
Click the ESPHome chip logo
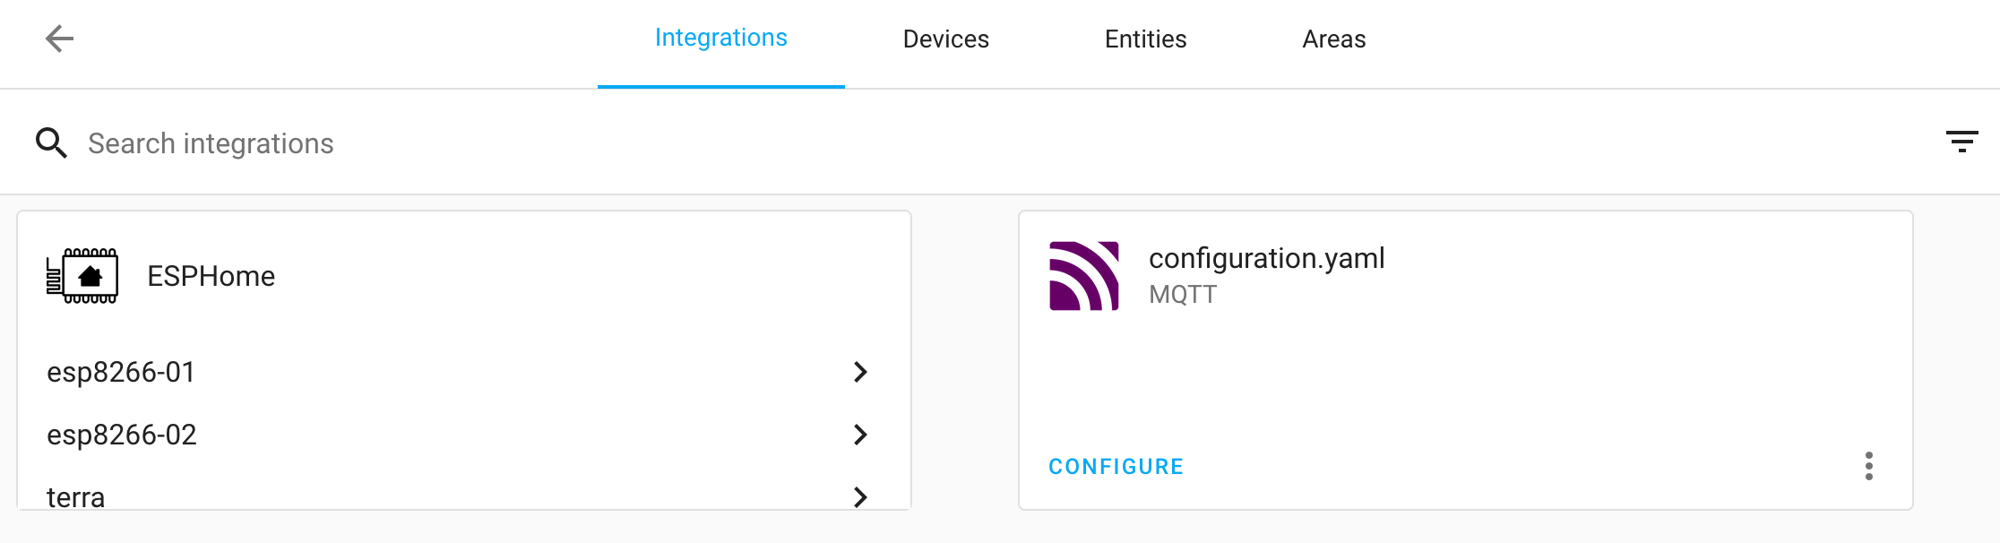(82, 276)
